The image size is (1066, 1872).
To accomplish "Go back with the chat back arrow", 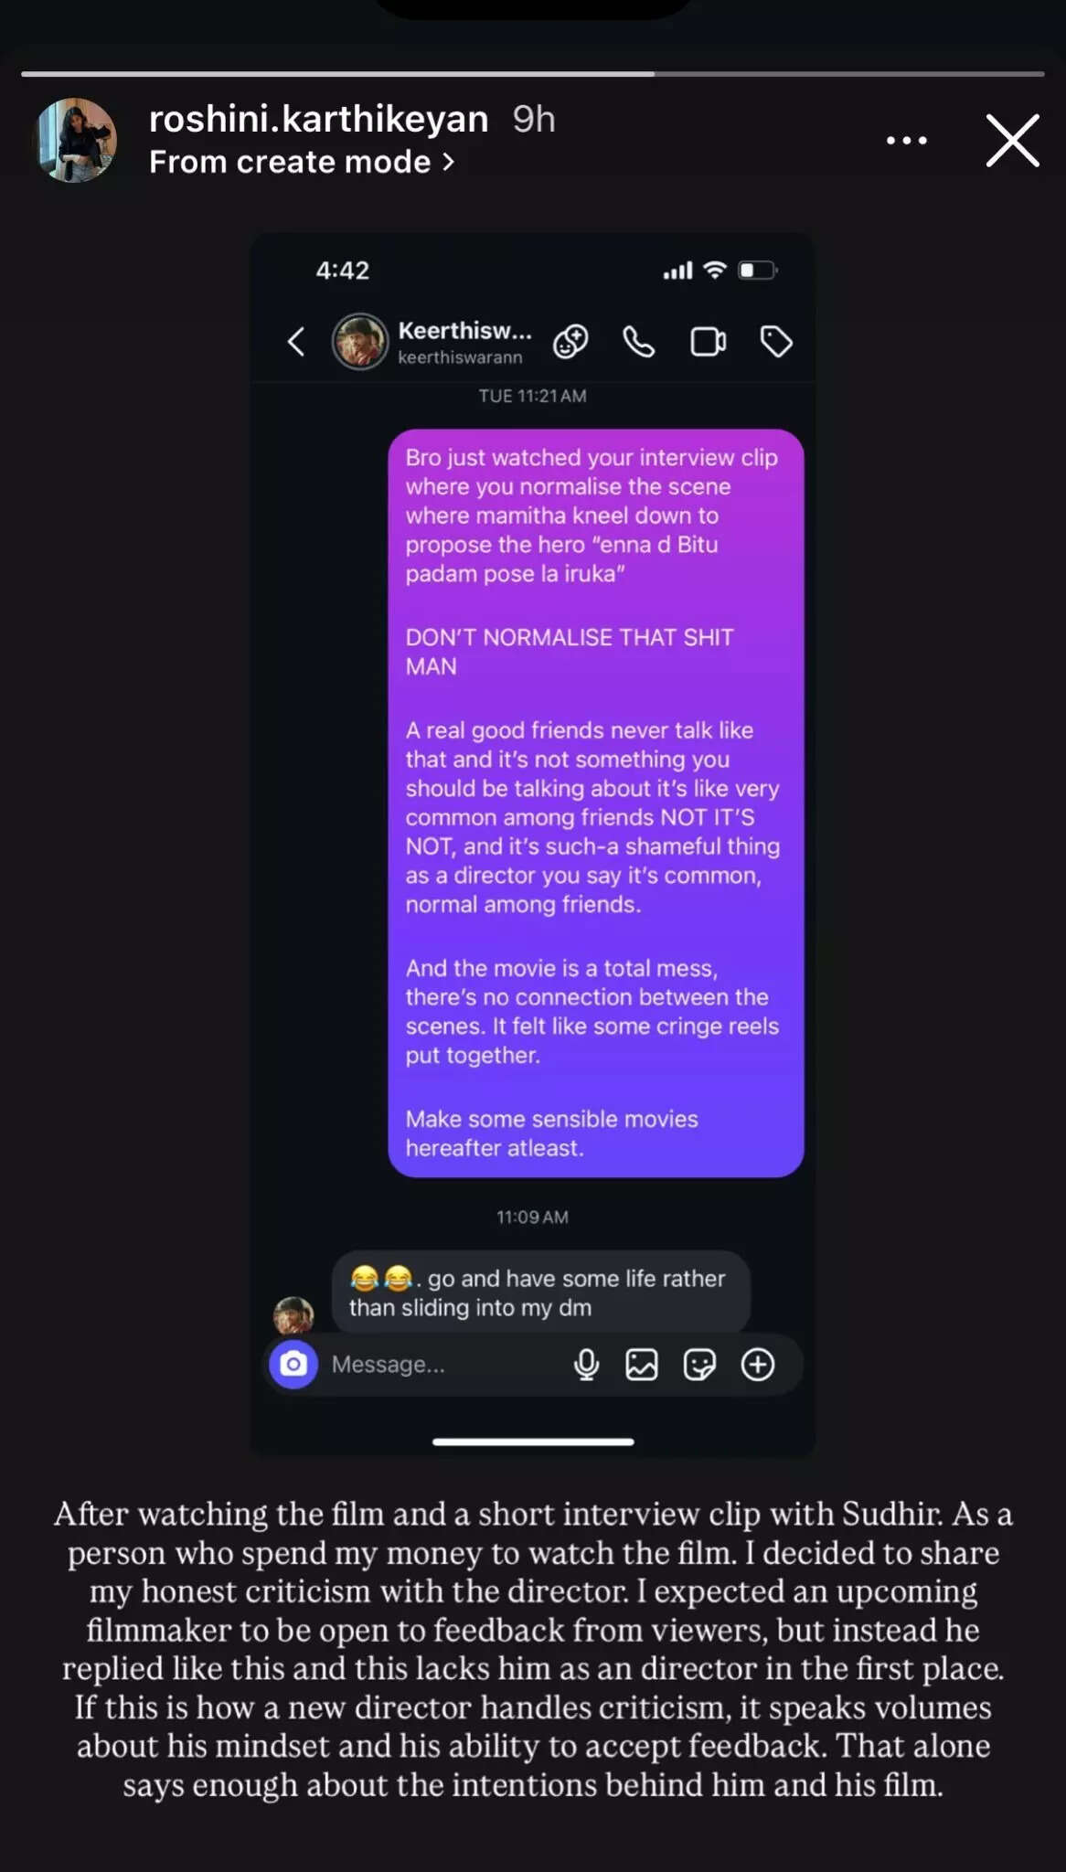I will 296,342.
